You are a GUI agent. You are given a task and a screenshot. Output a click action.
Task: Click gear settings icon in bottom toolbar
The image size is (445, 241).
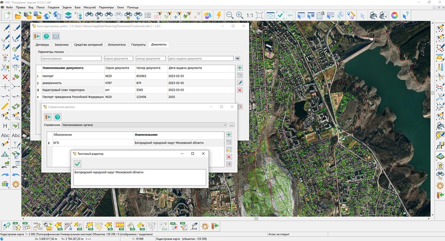[x=205, y=226]
